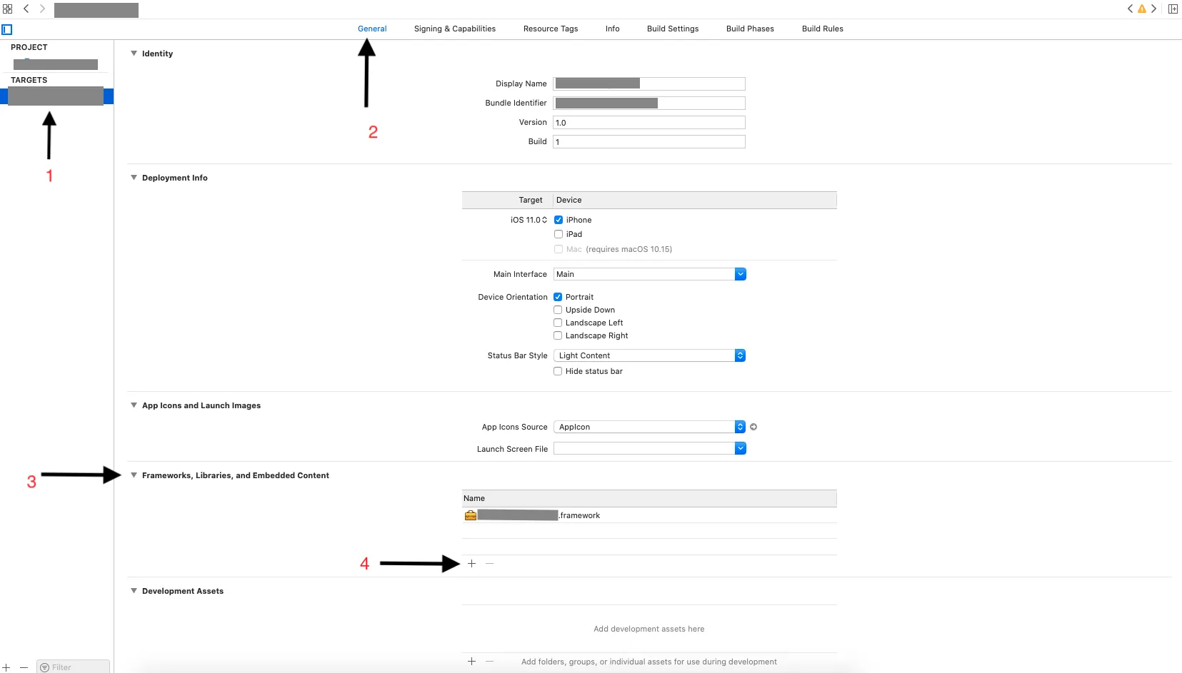Jump to next issue chevron
Viewport: 1182px width, 673px height.
pos(1153,9)
